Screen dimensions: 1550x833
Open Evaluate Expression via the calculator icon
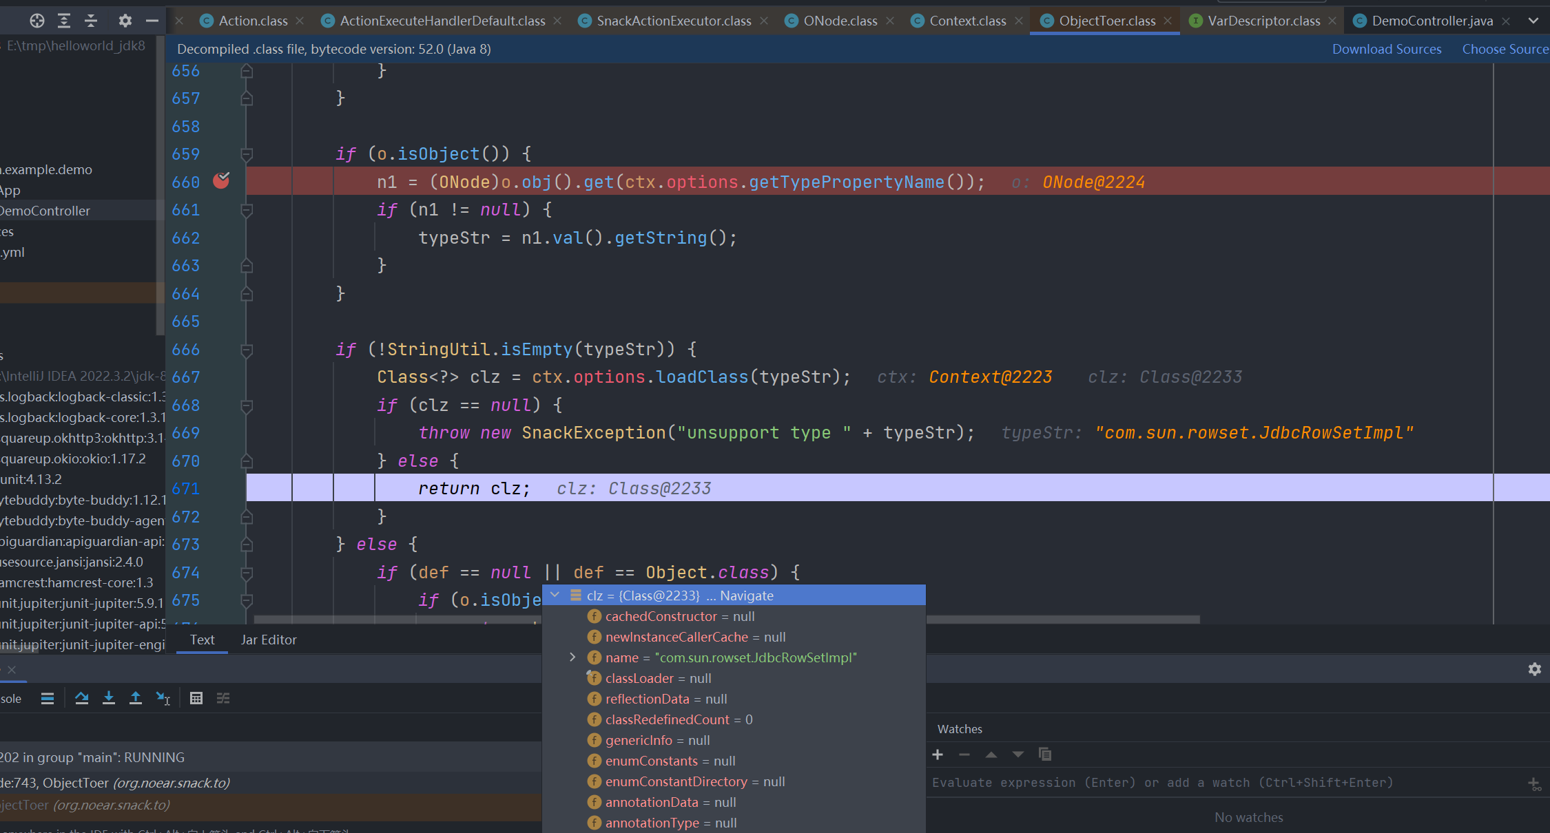196,698
